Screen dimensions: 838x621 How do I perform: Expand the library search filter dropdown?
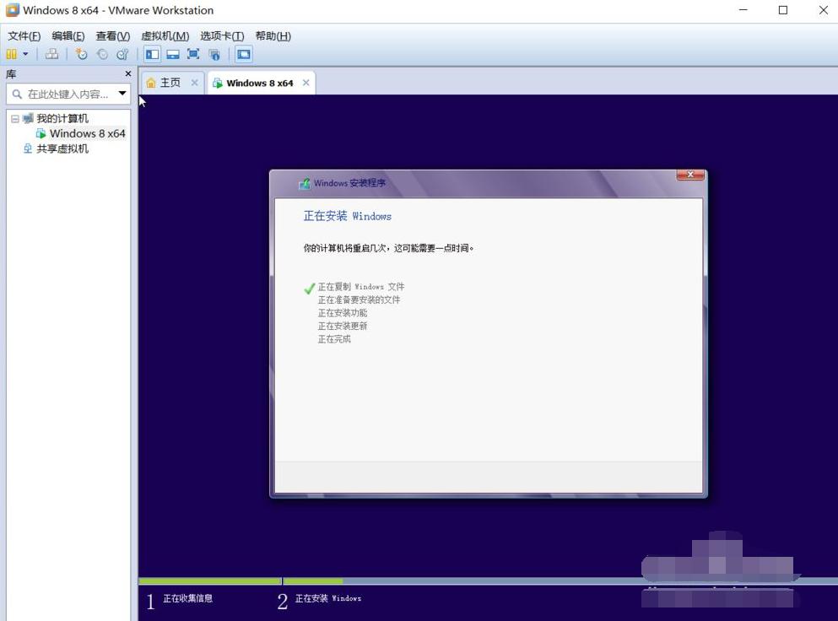(122, 94)
